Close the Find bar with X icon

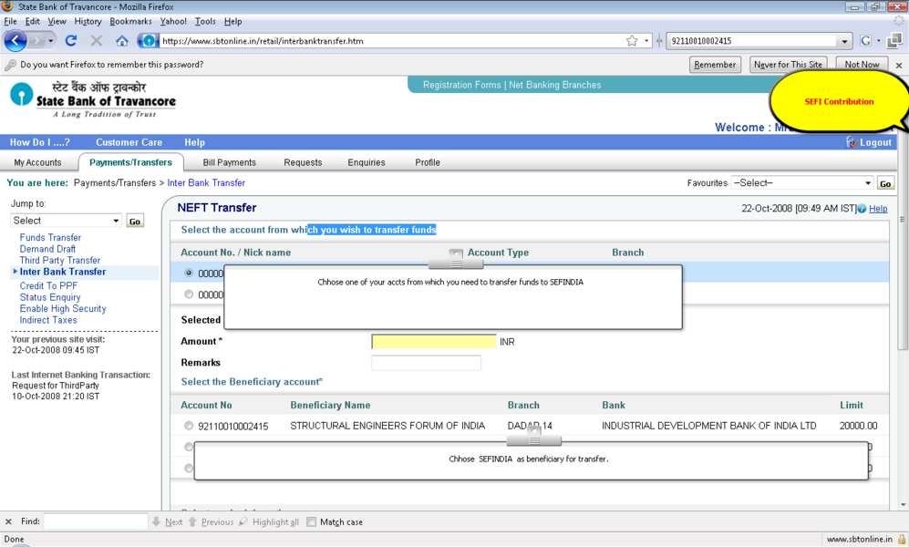click(x=9, y=522)
